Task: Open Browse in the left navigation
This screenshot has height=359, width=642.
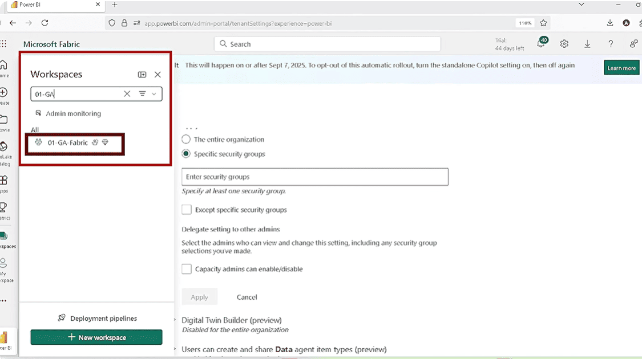Action: click(4, 123)
